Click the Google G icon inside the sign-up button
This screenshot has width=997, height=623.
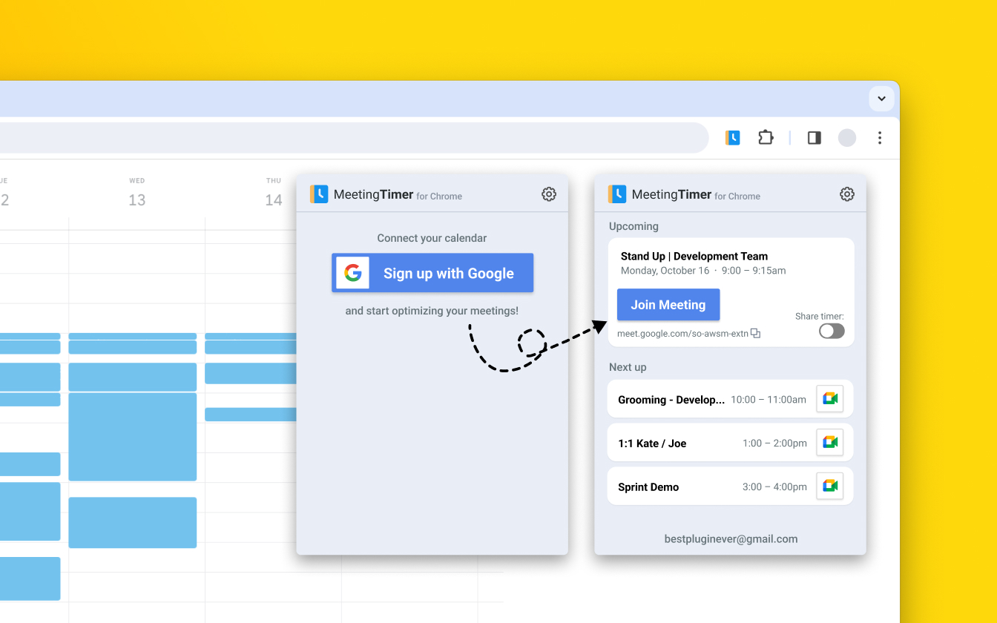coord(354,272)
